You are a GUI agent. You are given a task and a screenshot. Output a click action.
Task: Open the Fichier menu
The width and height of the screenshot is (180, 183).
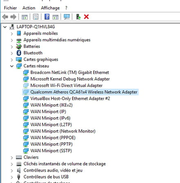click(x=10, y=8)
